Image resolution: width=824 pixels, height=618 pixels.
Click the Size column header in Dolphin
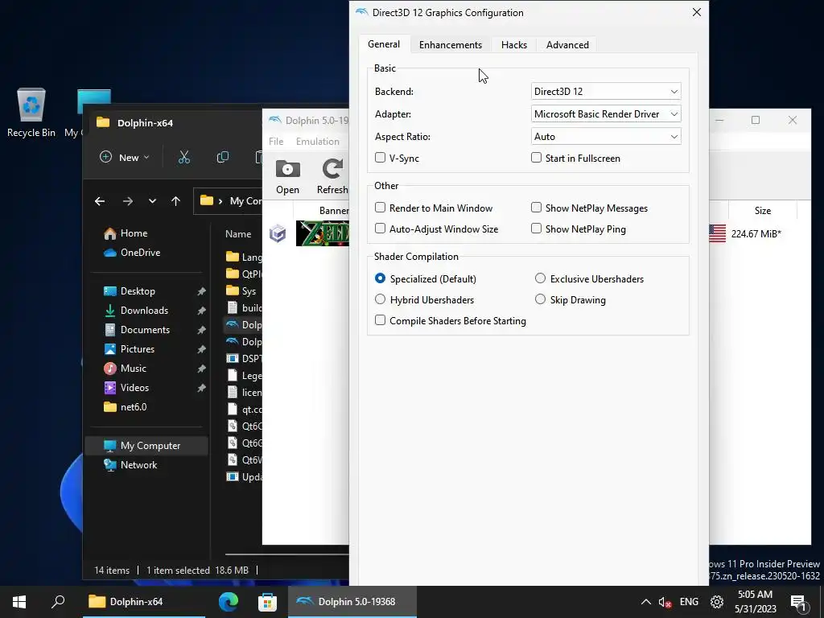click(x=763, y=211)
